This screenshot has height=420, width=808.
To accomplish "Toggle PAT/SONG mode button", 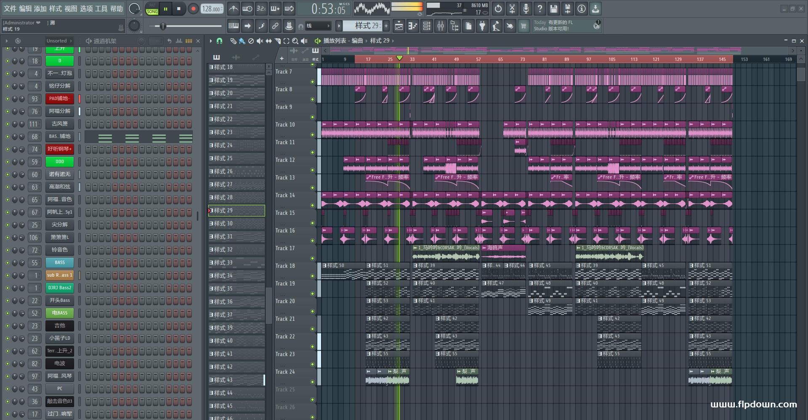I will 152,9.
